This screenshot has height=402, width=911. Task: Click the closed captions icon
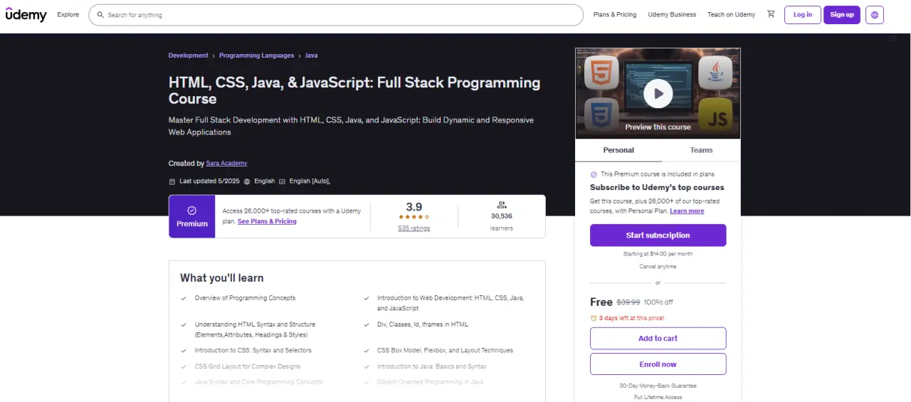coord(283,181)
